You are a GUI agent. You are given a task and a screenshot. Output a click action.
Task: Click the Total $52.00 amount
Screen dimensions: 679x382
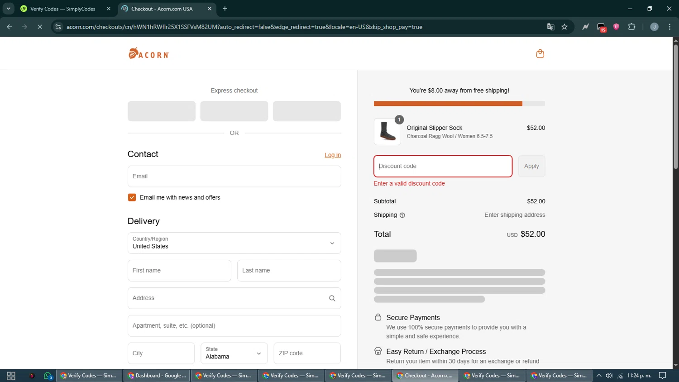(533, 234)
